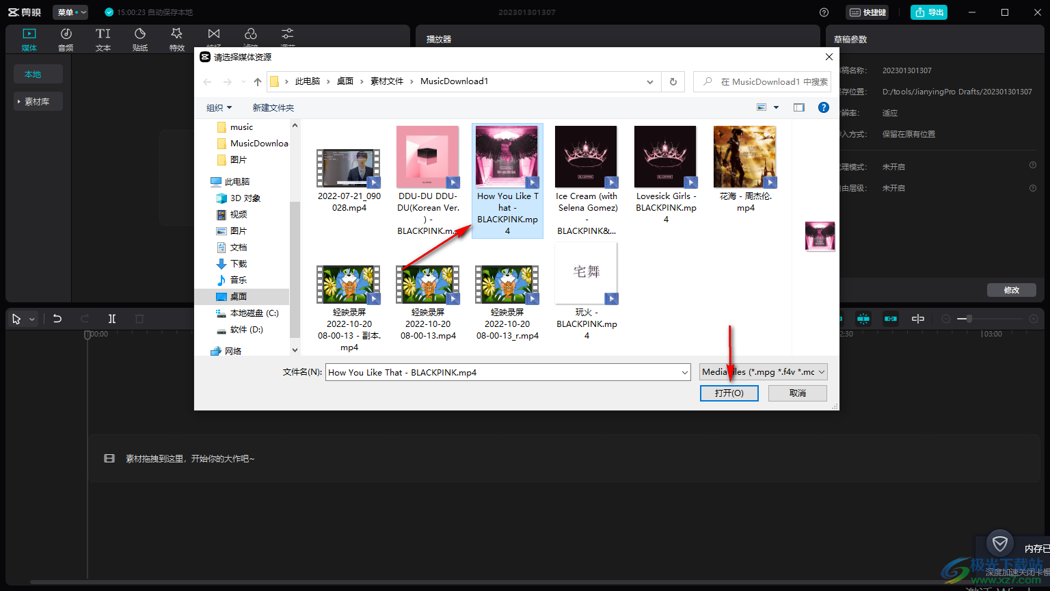Switch to the 贴纸 stickers tab
This screenshot has width=1050, height=591.
[x=140, y=40]
